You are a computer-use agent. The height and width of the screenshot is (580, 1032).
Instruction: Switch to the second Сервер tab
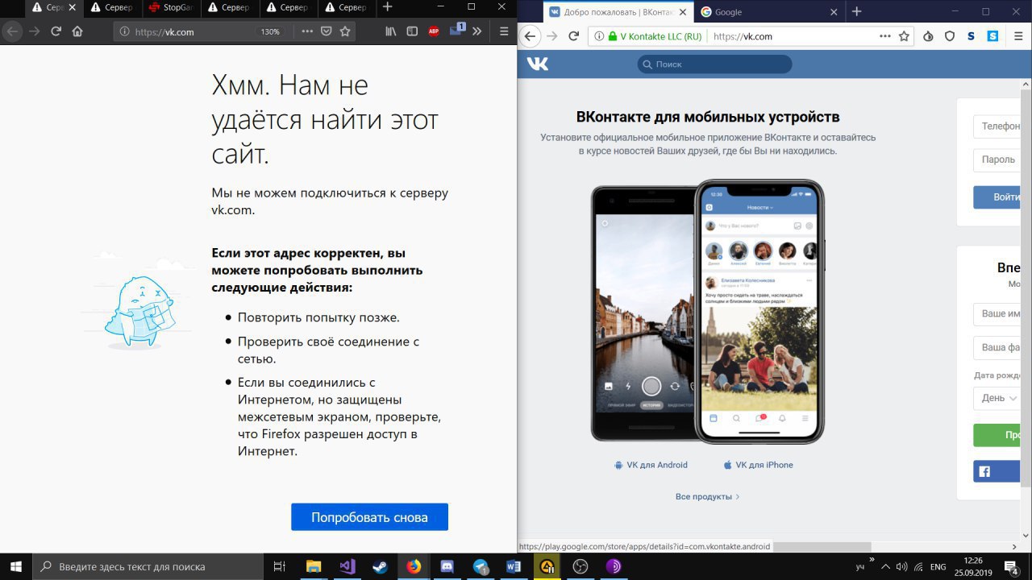[x=112, y=7]
